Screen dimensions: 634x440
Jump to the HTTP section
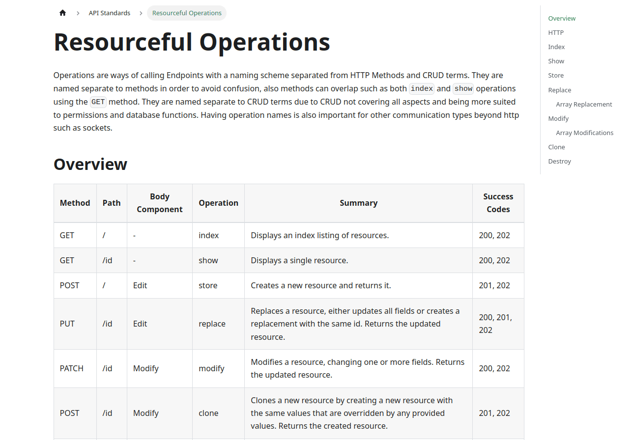coord(555,32)
